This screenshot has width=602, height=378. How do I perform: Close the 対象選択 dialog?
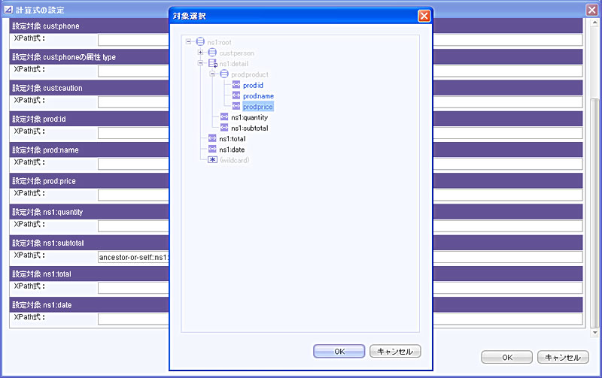[x=424, y=16]
